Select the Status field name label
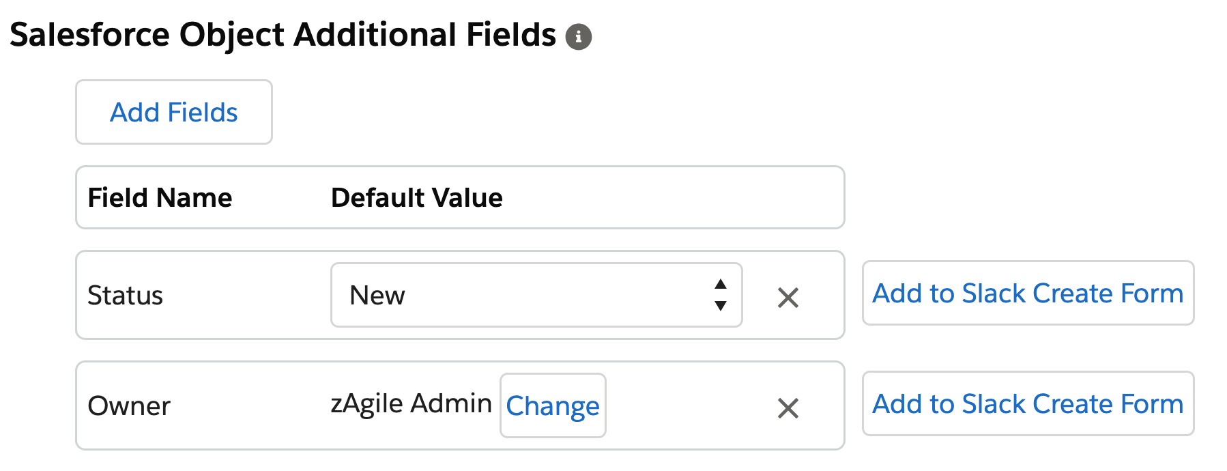Image resolution: width=1227 pixels, height=471 pixels. point(125,296)
